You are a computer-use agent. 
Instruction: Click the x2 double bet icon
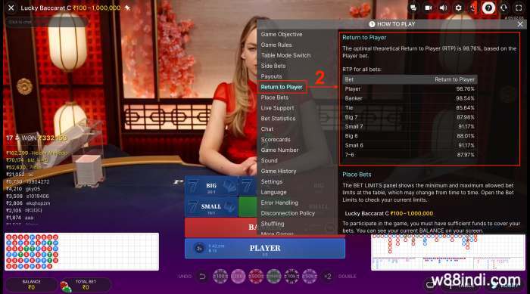[328, 277]
